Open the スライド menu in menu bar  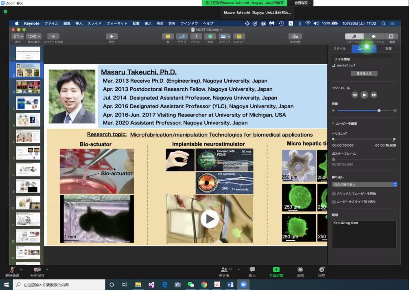pos(94,24)
